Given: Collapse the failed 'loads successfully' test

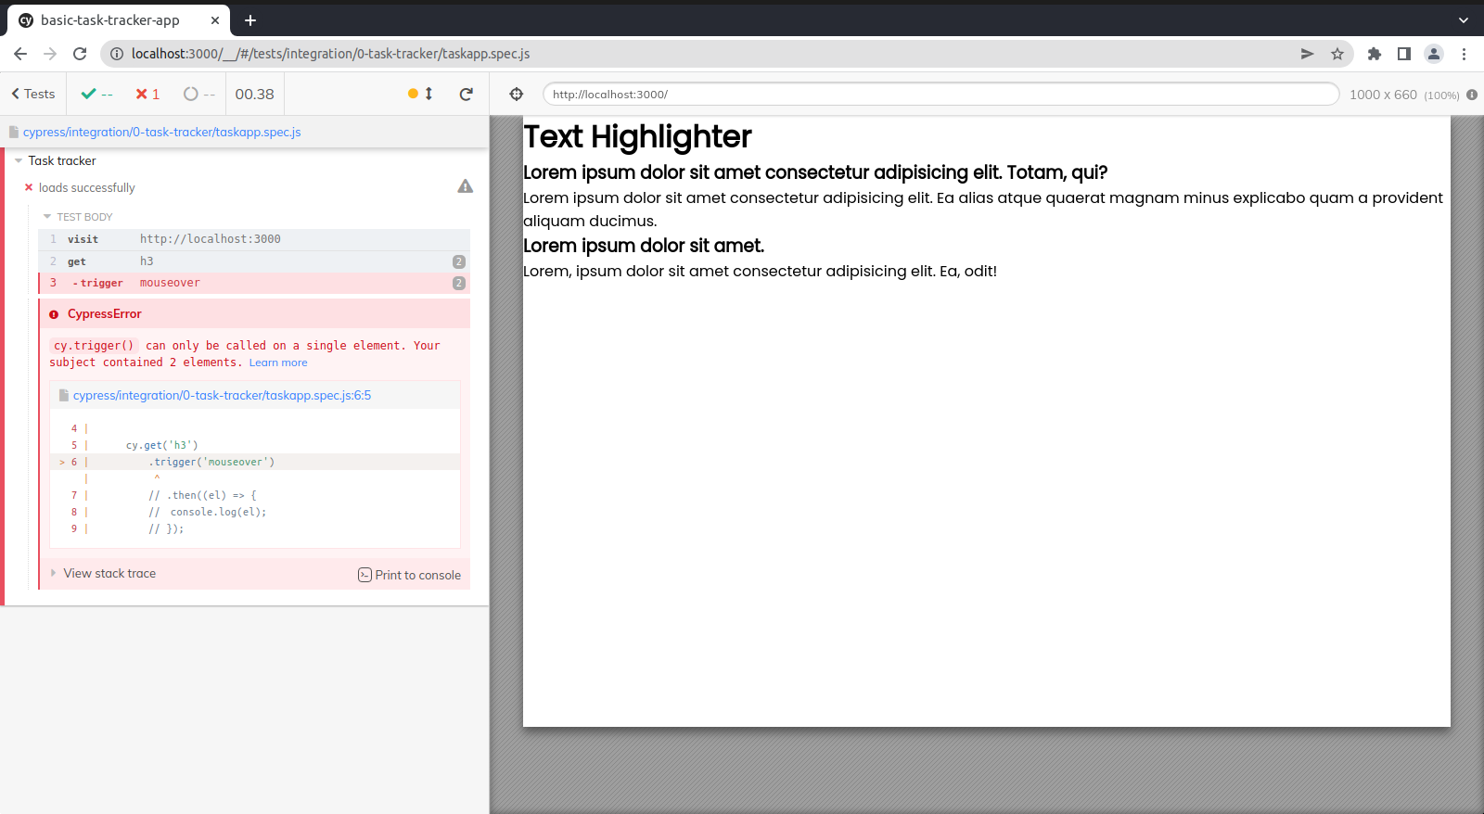Looking at the screenshot, I should pyautogui.click(x=86, y=187).
